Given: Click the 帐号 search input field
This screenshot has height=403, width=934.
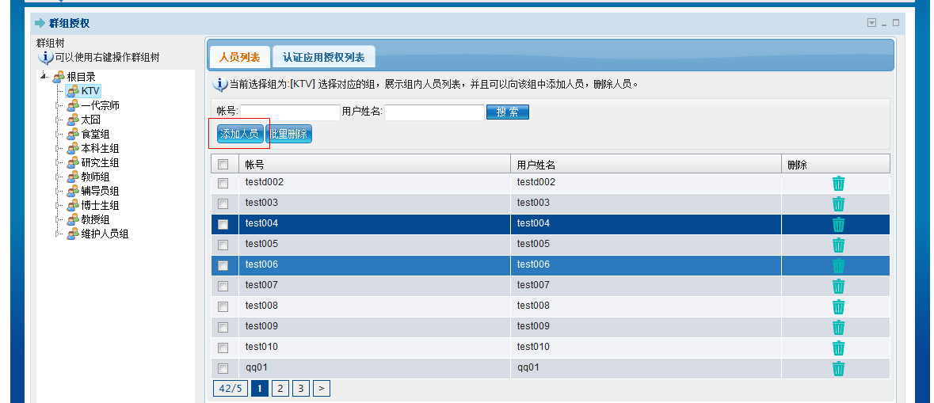Looking at the screenshot, I should (x=290, y=112).
